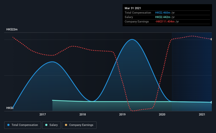Click the HK$2.460m total compensation value
The width and height of the screenshot is (216, 133).
163,13
